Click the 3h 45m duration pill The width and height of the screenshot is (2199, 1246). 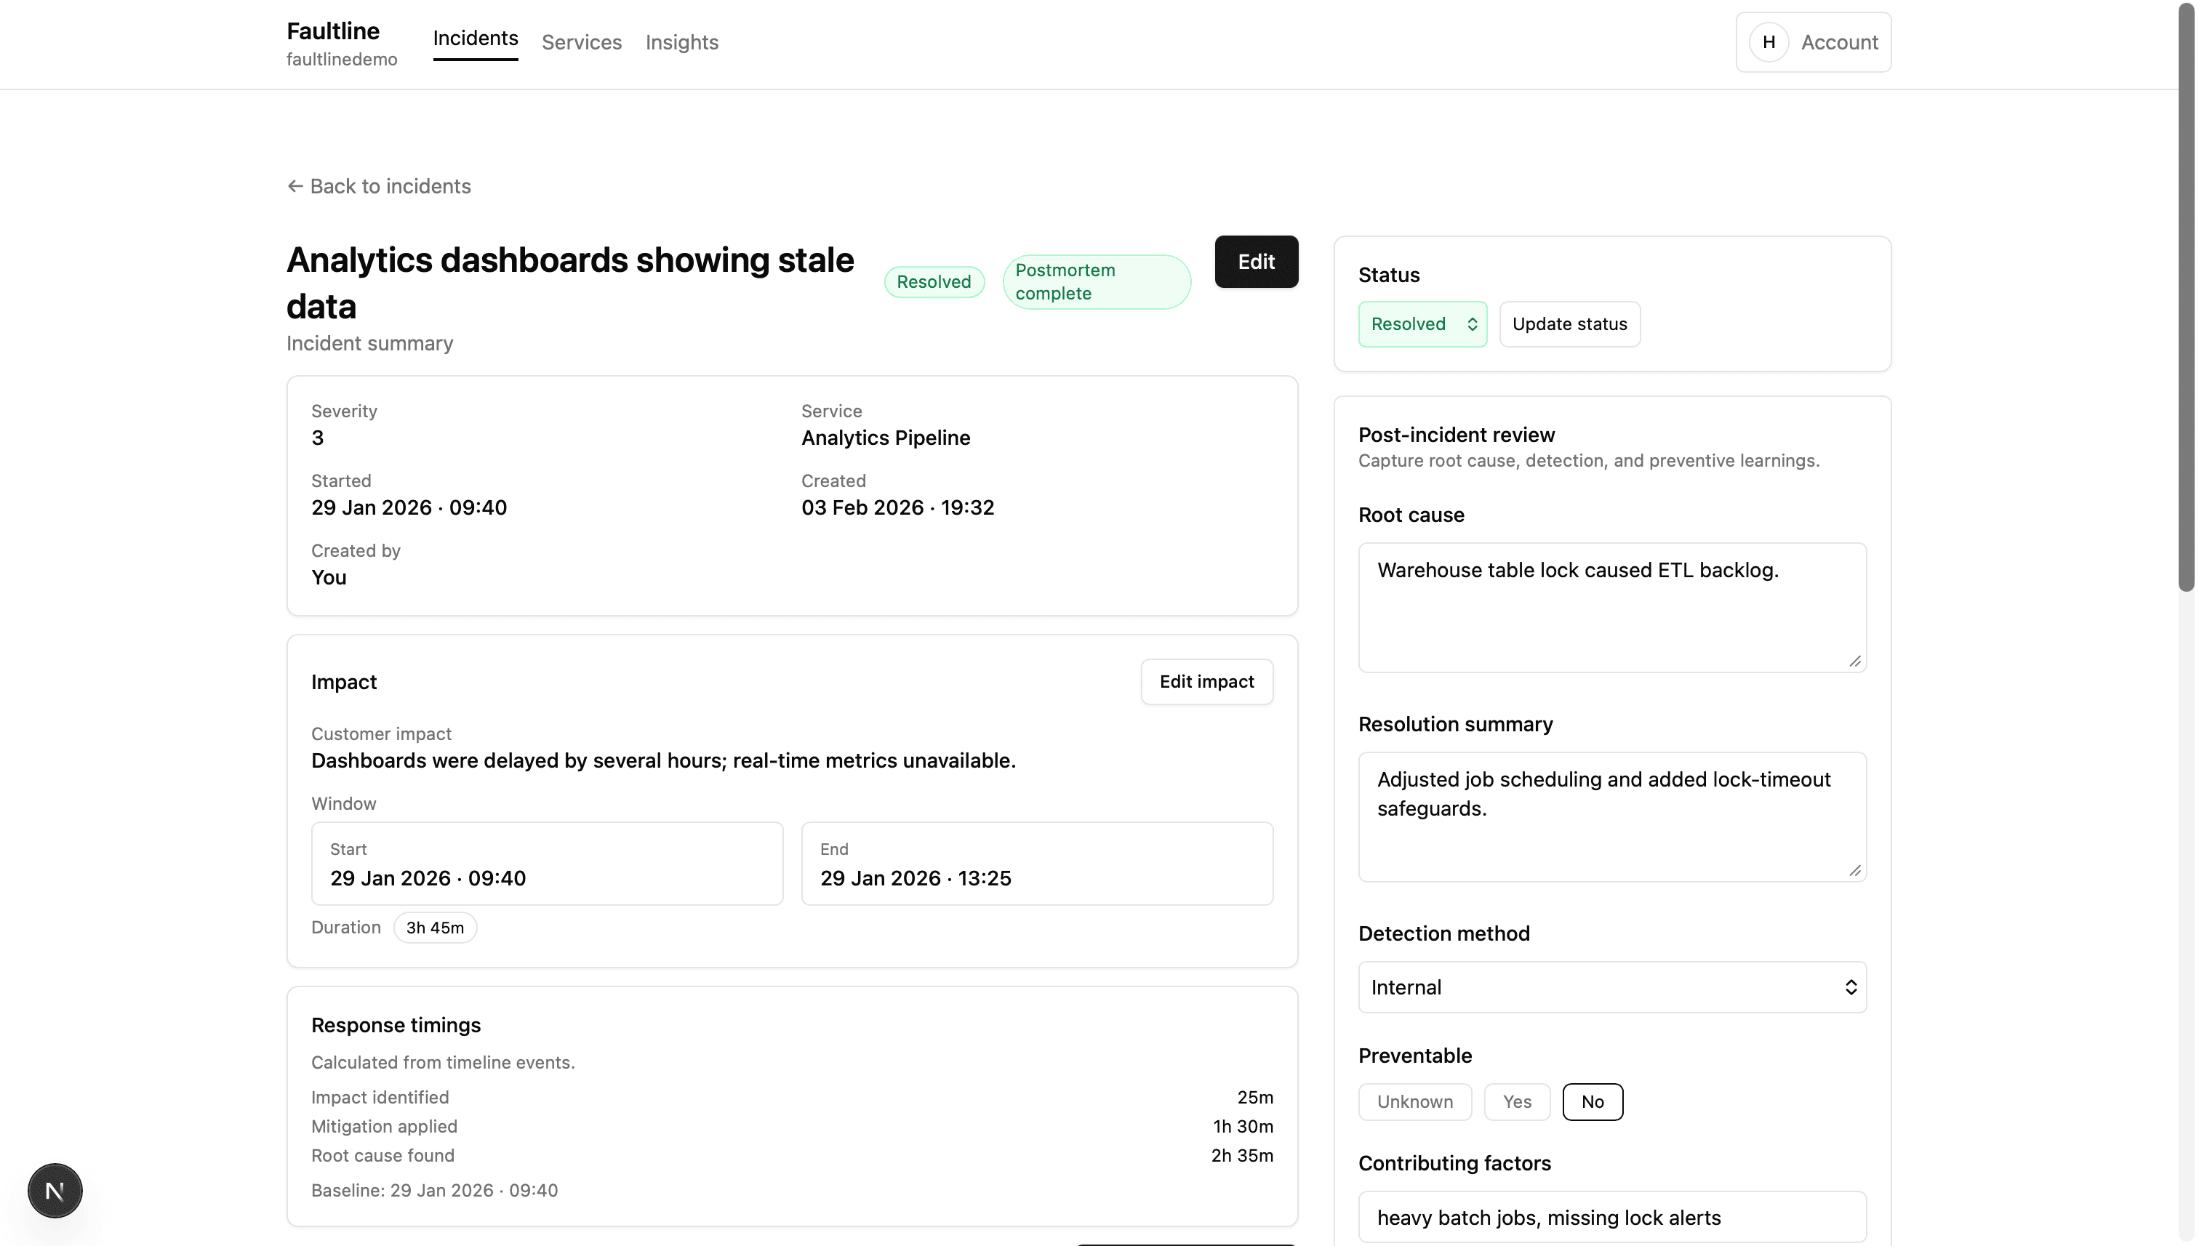(435, 928)
